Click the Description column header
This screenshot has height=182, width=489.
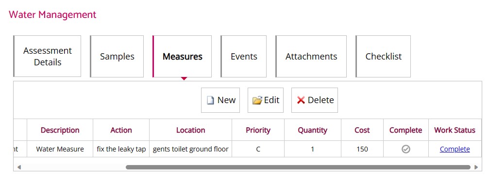pos(60,130)
